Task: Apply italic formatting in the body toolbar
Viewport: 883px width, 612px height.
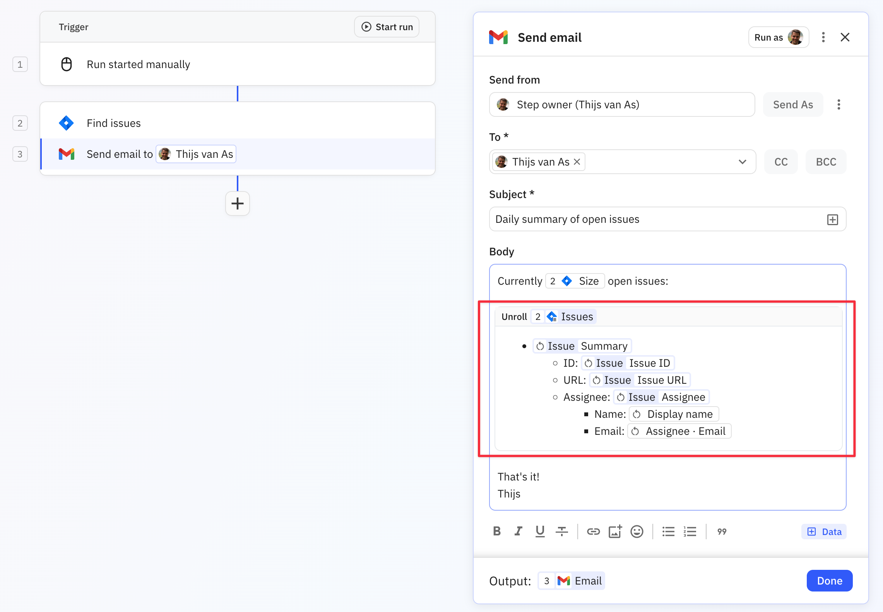Action: 519,531
